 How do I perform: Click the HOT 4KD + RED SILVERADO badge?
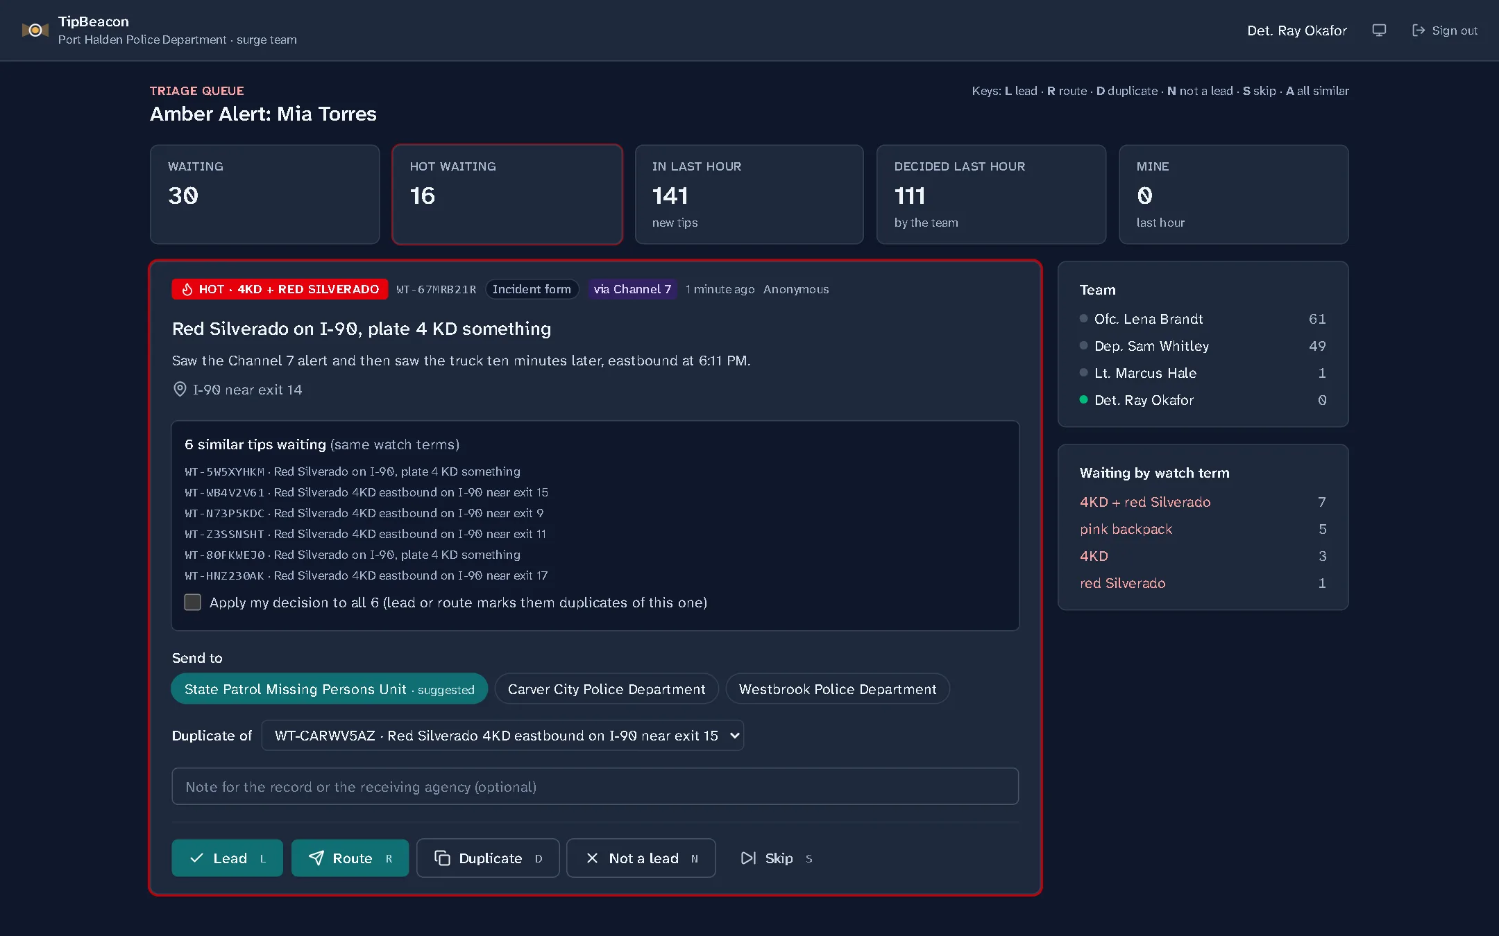[280, 289]
